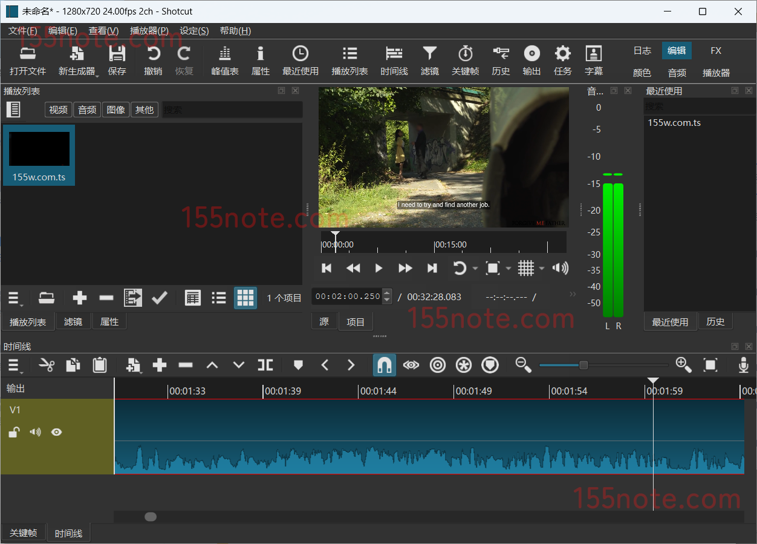The height and width of the screenshot is (544, 757).
Task: Split clip at playhead in timeline
Action: [265, 365]
